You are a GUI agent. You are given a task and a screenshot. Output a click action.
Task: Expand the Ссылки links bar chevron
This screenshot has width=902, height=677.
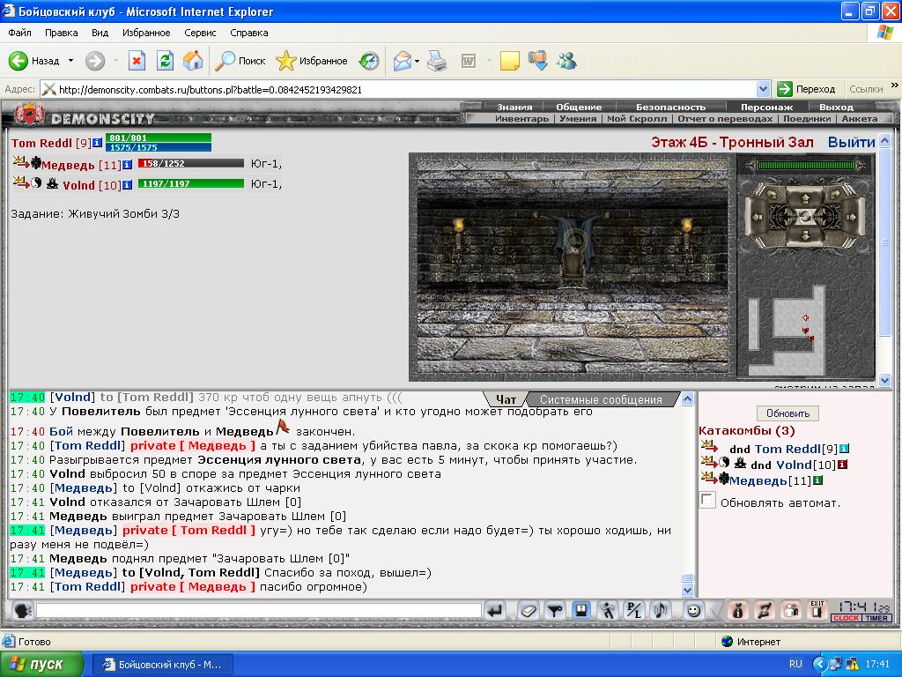895,86
